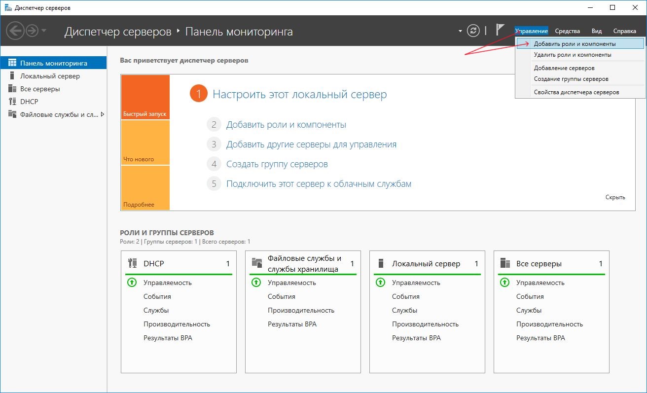The width and height of the screenshot is (647, 393).
Task: Select Локальный сервер in the sidebar
Action: tap(50, 76)
